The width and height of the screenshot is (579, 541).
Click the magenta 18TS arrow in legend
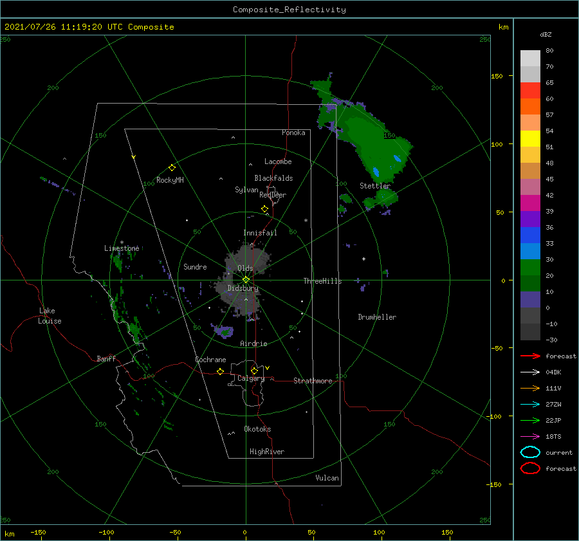pos(530,437)
